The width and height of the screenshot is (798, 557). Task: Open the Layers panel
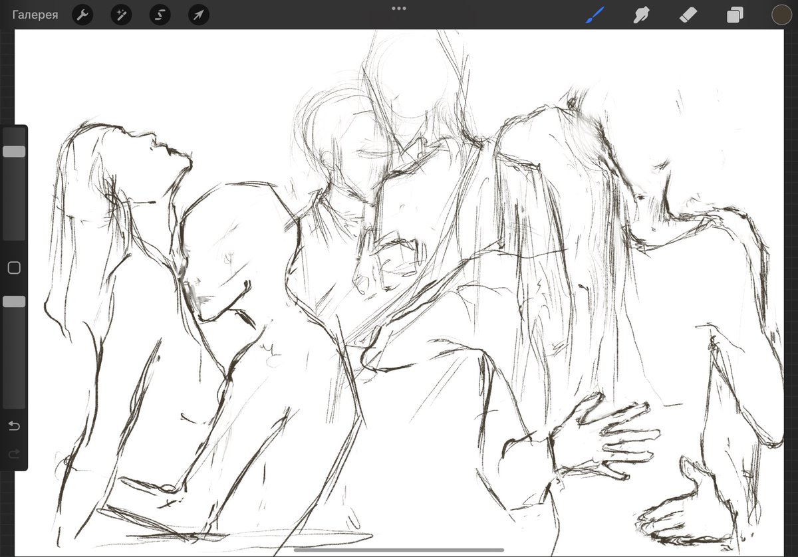tap(735, 15)
